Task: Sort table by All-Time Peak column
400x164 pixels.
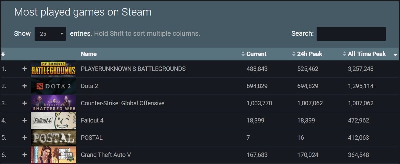Action: coord(367,54)
